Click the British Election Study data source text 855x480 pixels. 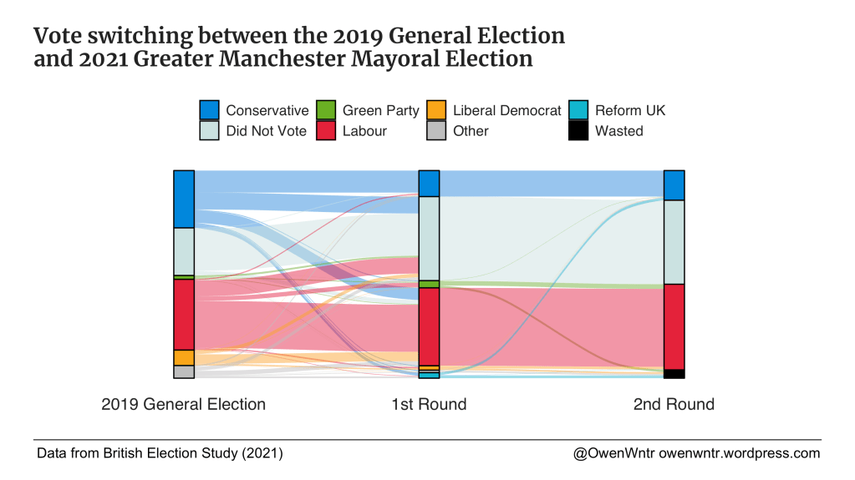coord(160,453)
